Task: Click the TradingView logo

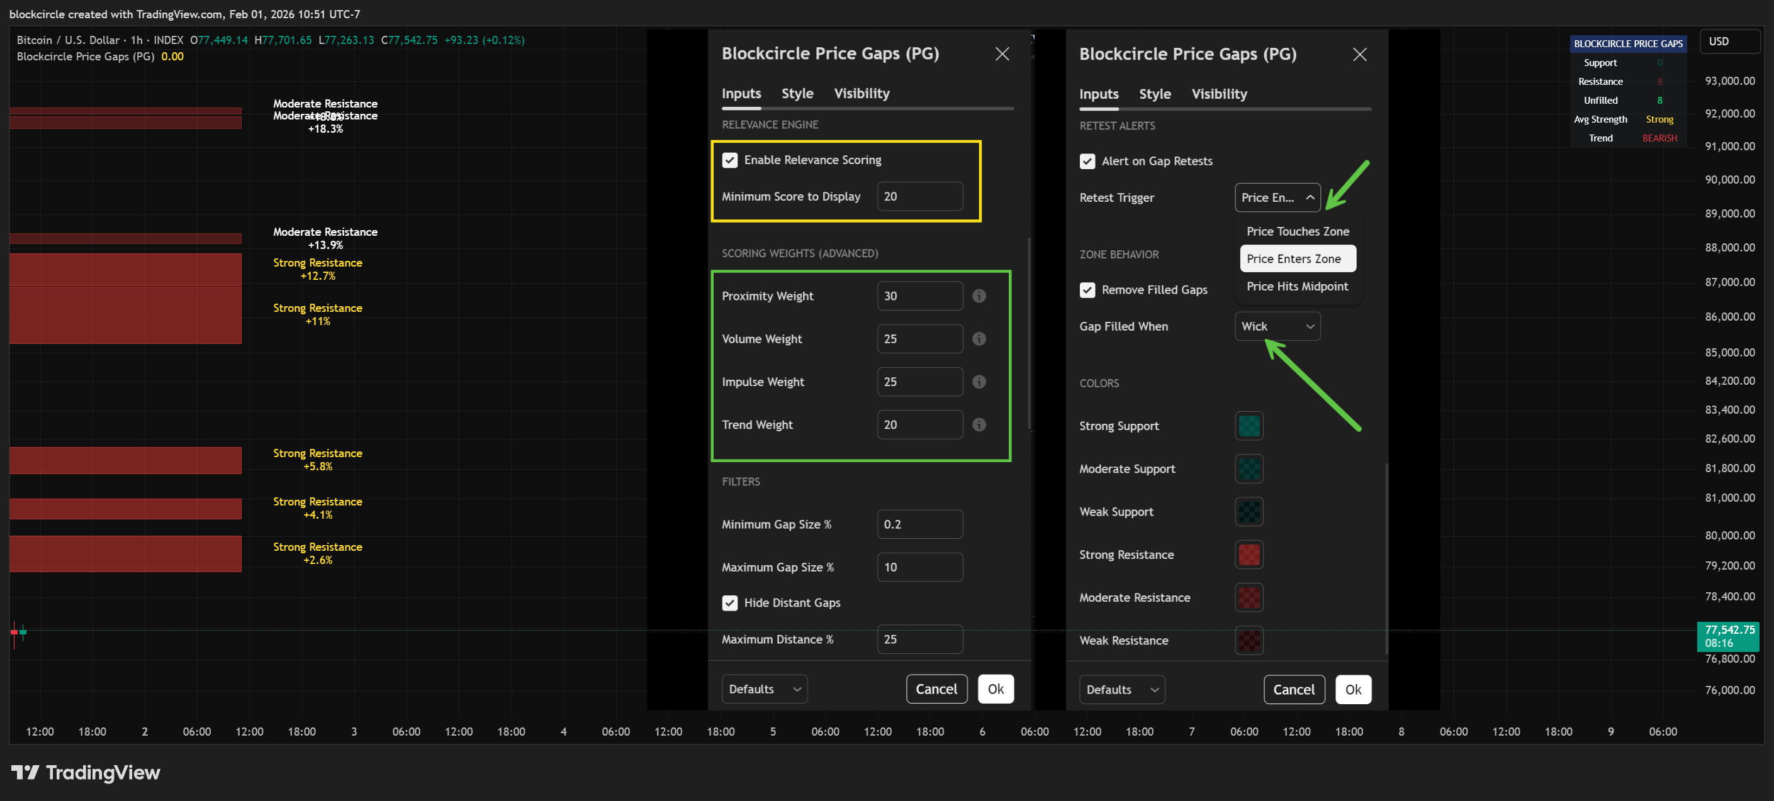Action: click(86, 772)
